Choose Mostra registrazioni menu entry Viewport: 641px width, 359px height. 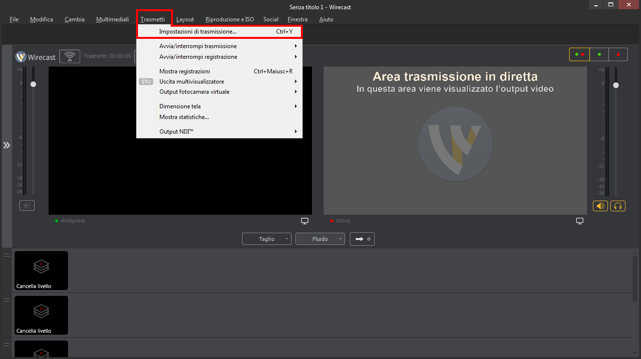coord(219,71)
